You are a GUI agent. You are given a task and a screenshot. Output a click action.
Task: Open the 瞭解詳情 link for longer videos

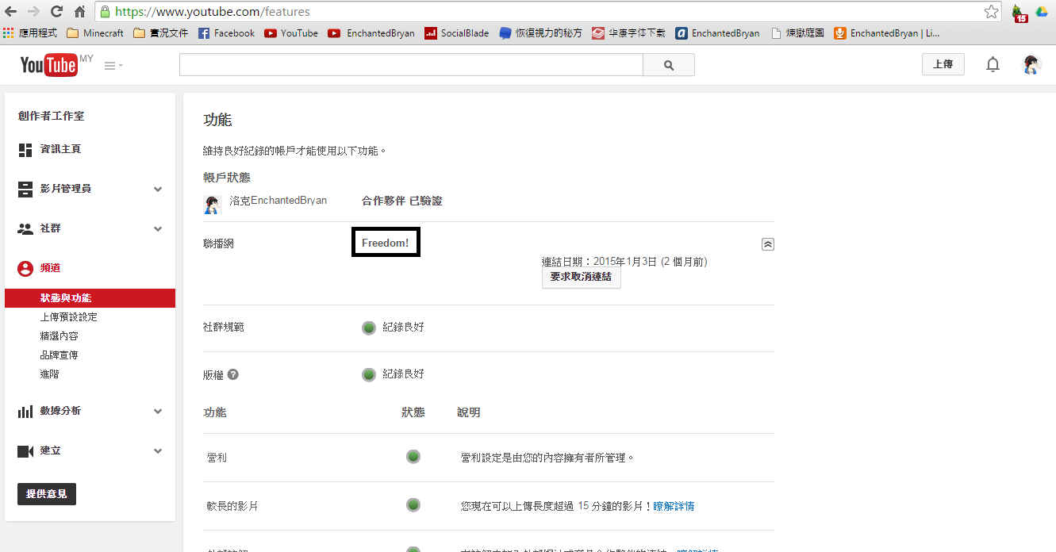pos(674,506)
